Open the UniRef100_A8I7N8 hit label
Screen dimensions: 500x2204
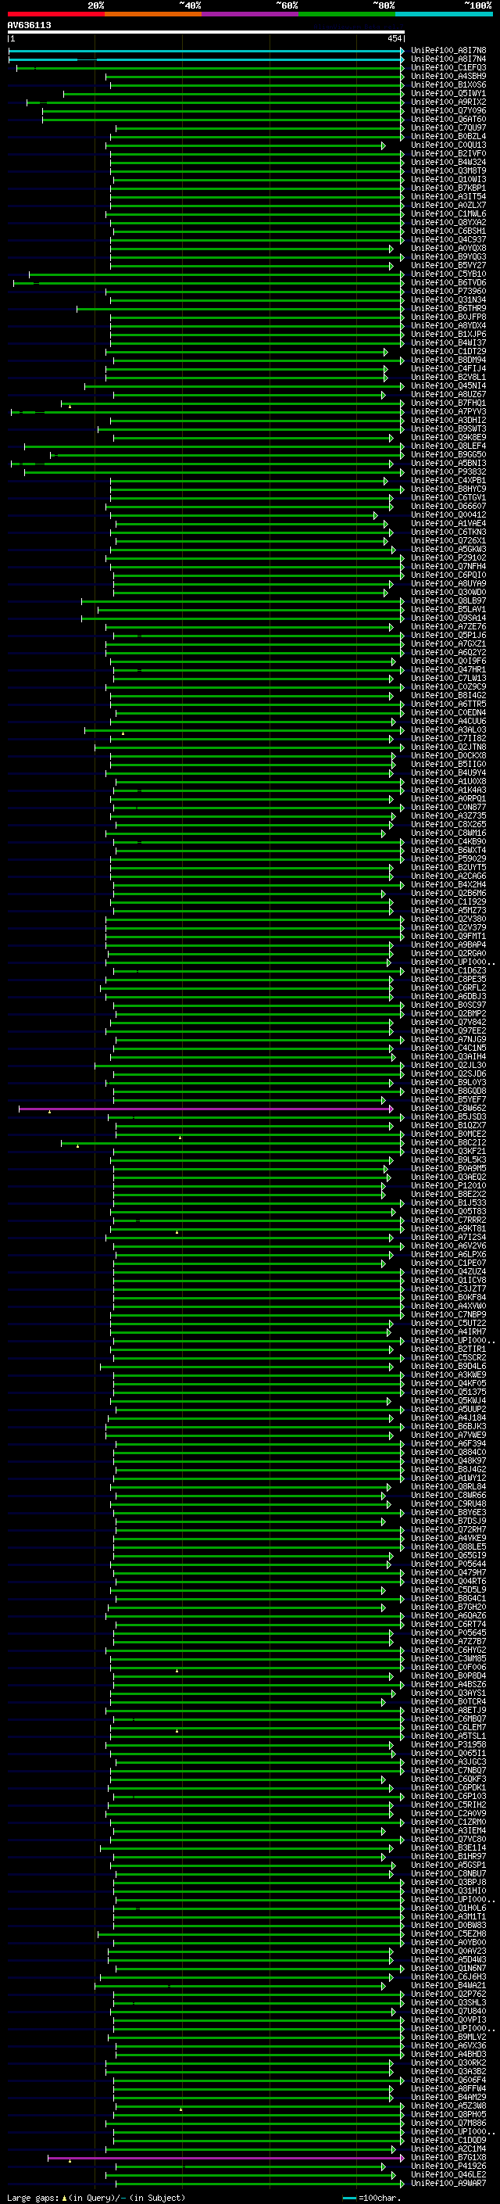pyautogui.click(x=448, y=51)
